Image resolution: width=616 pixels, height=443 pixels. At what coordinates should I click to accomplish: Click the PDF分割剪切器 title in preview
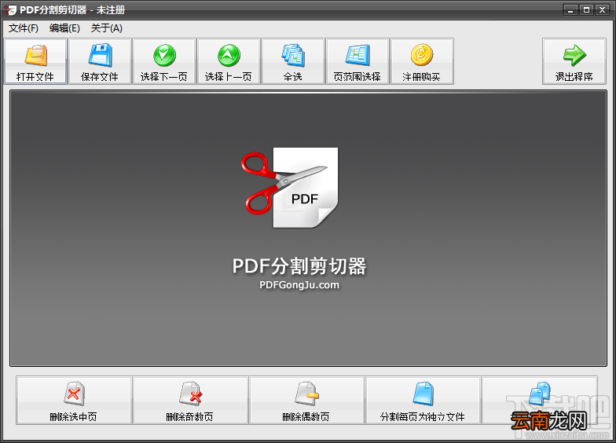[299, 265]
